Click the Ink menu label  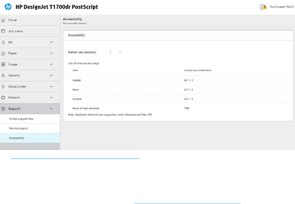(x=10, y=42)
